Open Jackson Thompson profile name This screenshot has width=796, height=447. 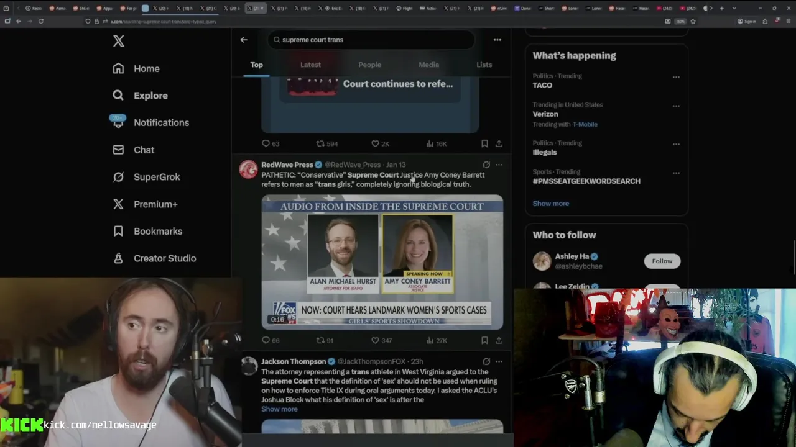click(x=294, y=361)
